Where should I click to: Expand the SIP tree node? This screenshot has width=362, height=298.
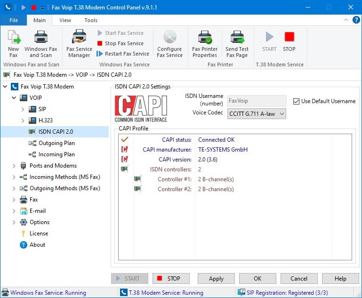tap(23, 109)
